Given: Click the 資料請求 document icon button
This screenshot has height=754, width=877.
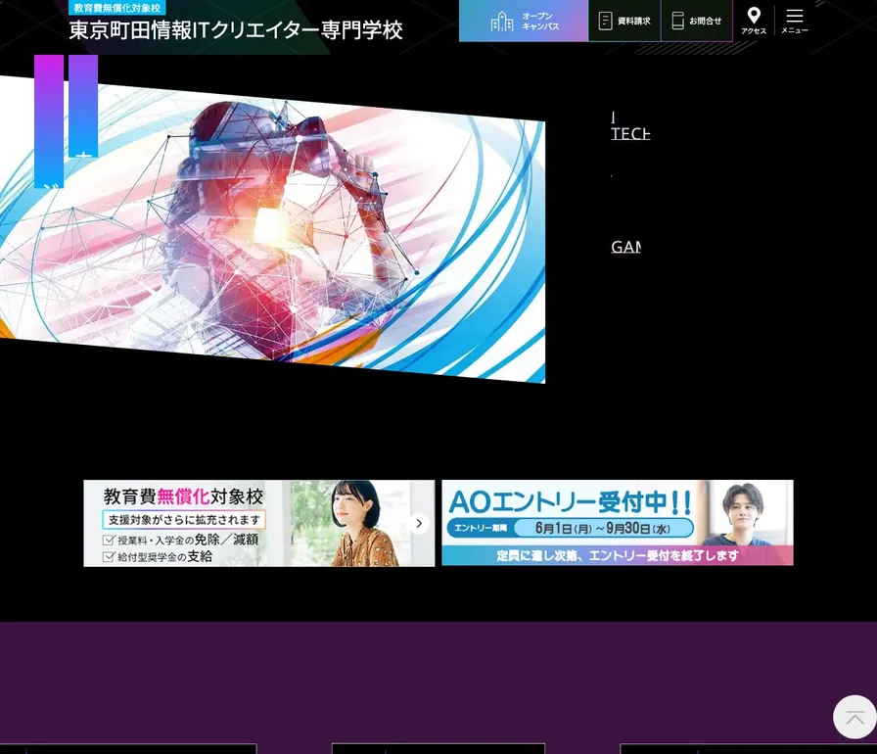Looking at the screenshot, I should pos(624,21).
